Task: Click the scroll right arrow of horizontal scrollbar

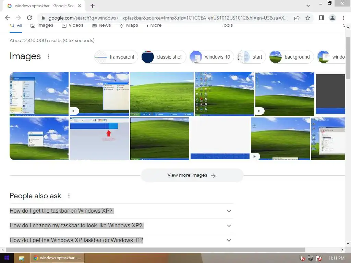Action: (x=342, y=250)
